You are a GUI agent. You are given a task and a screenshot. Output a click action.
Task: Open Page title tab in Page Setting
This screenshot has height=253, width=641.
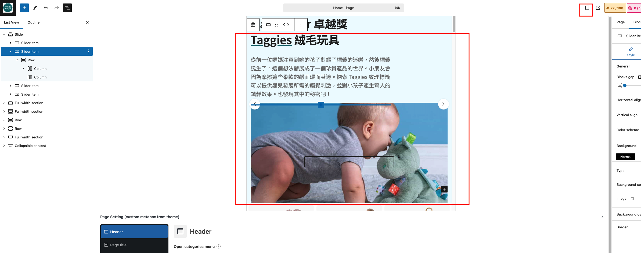pos(134,245)
